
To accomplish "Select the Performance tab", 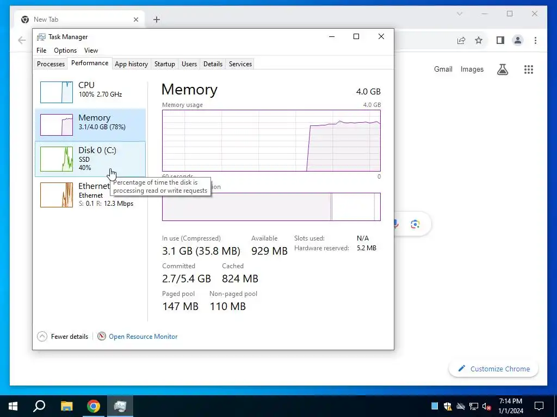I will pos(90,63).
